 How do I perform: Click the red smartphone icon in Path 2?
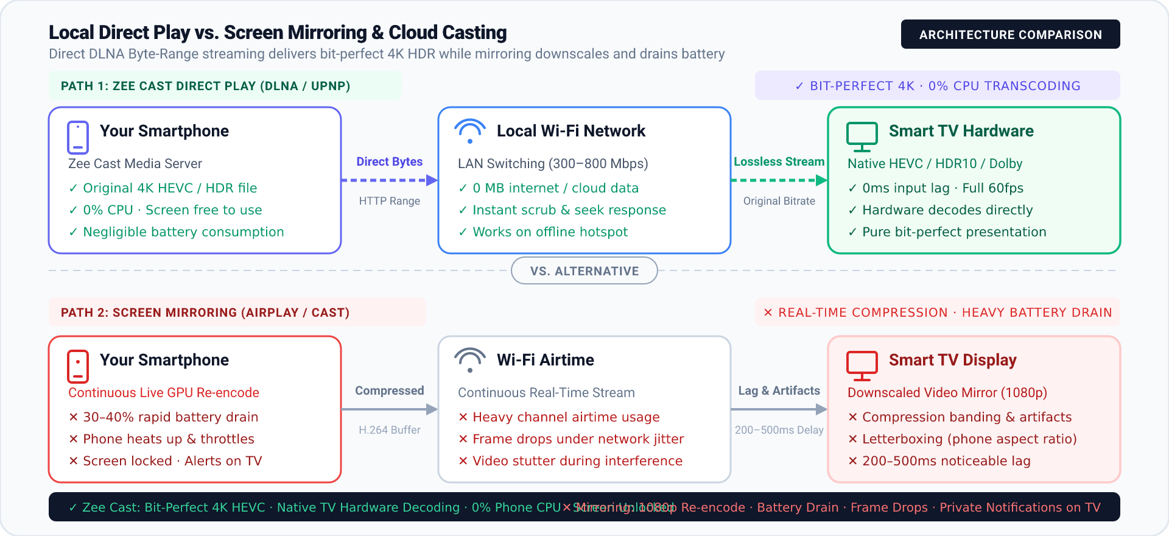(78, 366)
